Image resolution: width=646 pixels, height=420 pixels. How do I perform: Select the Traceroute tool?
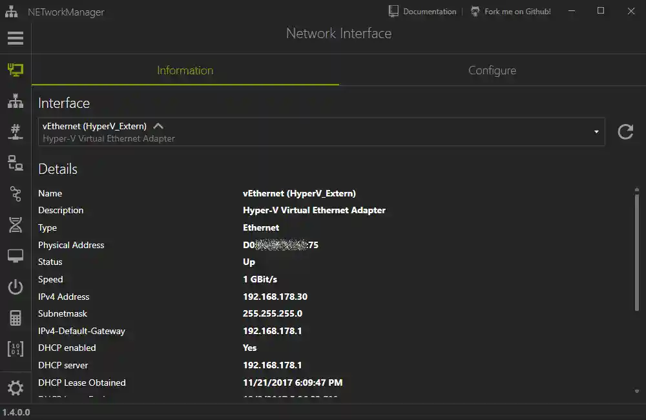(15, 193)
